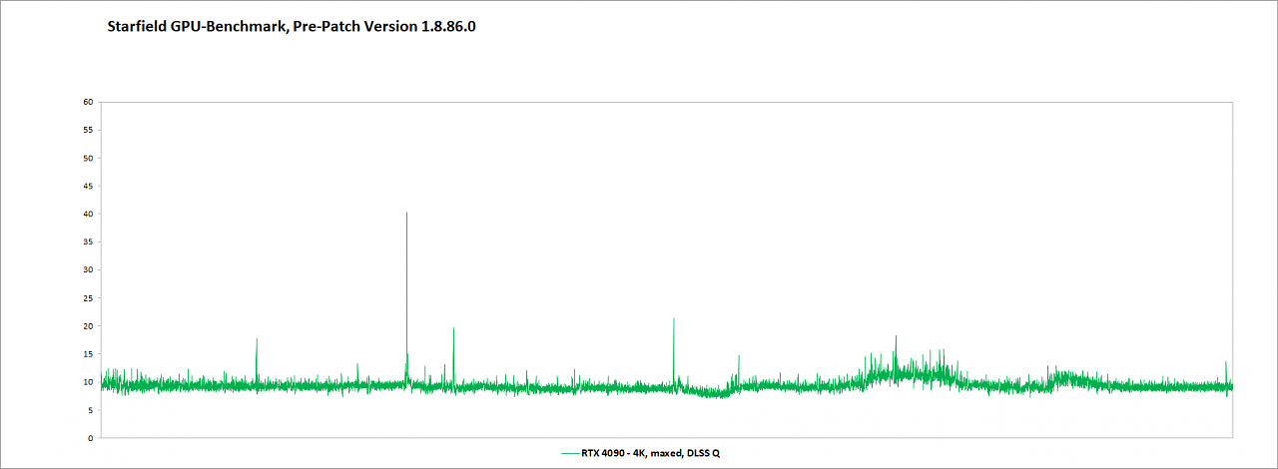Viewport: 1278px width, 469px height.
Task: Click the y-axis label 5
Action: [90, 409]
